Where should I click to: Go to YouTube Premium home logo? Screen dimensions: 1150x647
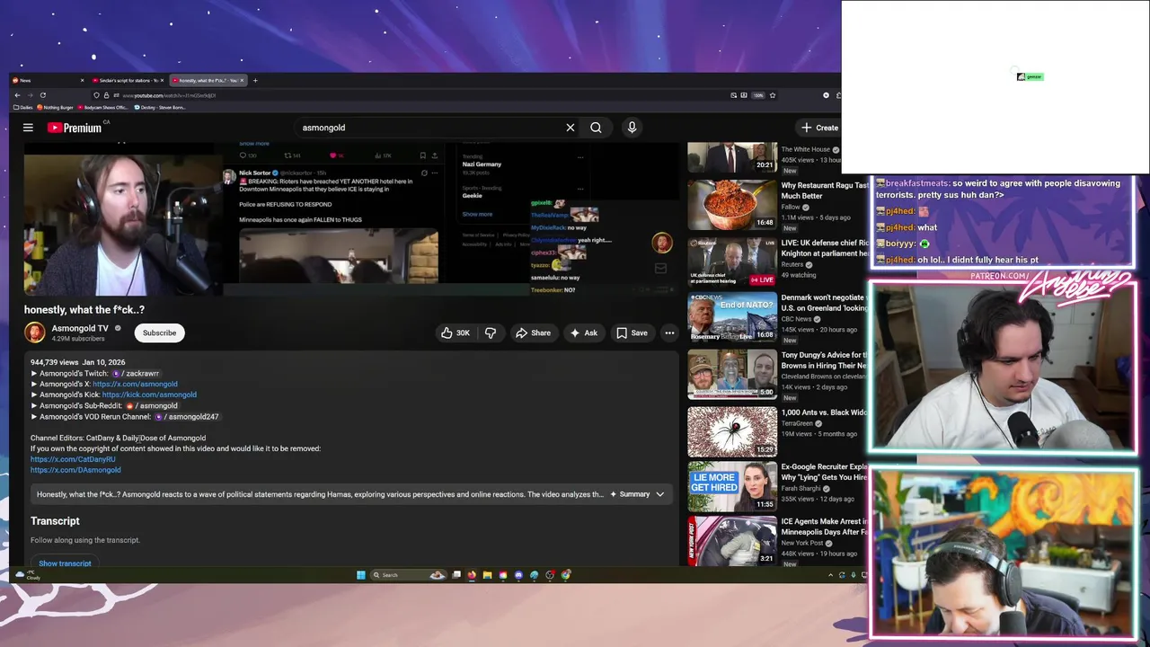click(x=75, y=128)
